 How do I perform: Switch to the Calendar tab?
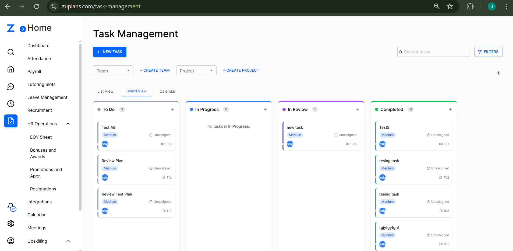[167, 91]
